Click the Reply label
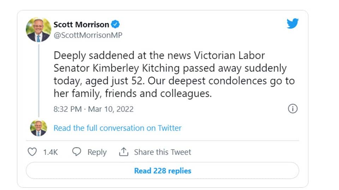339x190 pixels. click(97, 152)
